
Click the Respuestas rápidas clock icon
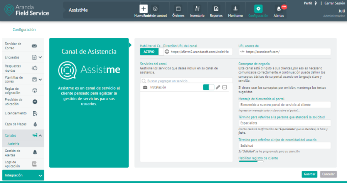coord(35,68)
